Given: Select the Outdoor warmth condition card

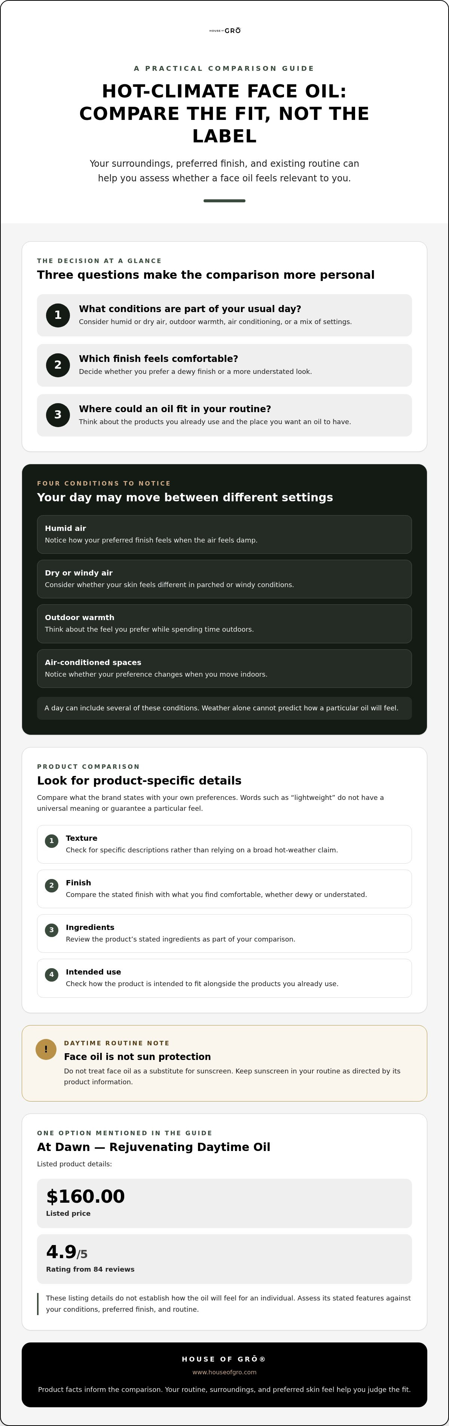Looking at the screenshot, I should click(x=224, y=623).
